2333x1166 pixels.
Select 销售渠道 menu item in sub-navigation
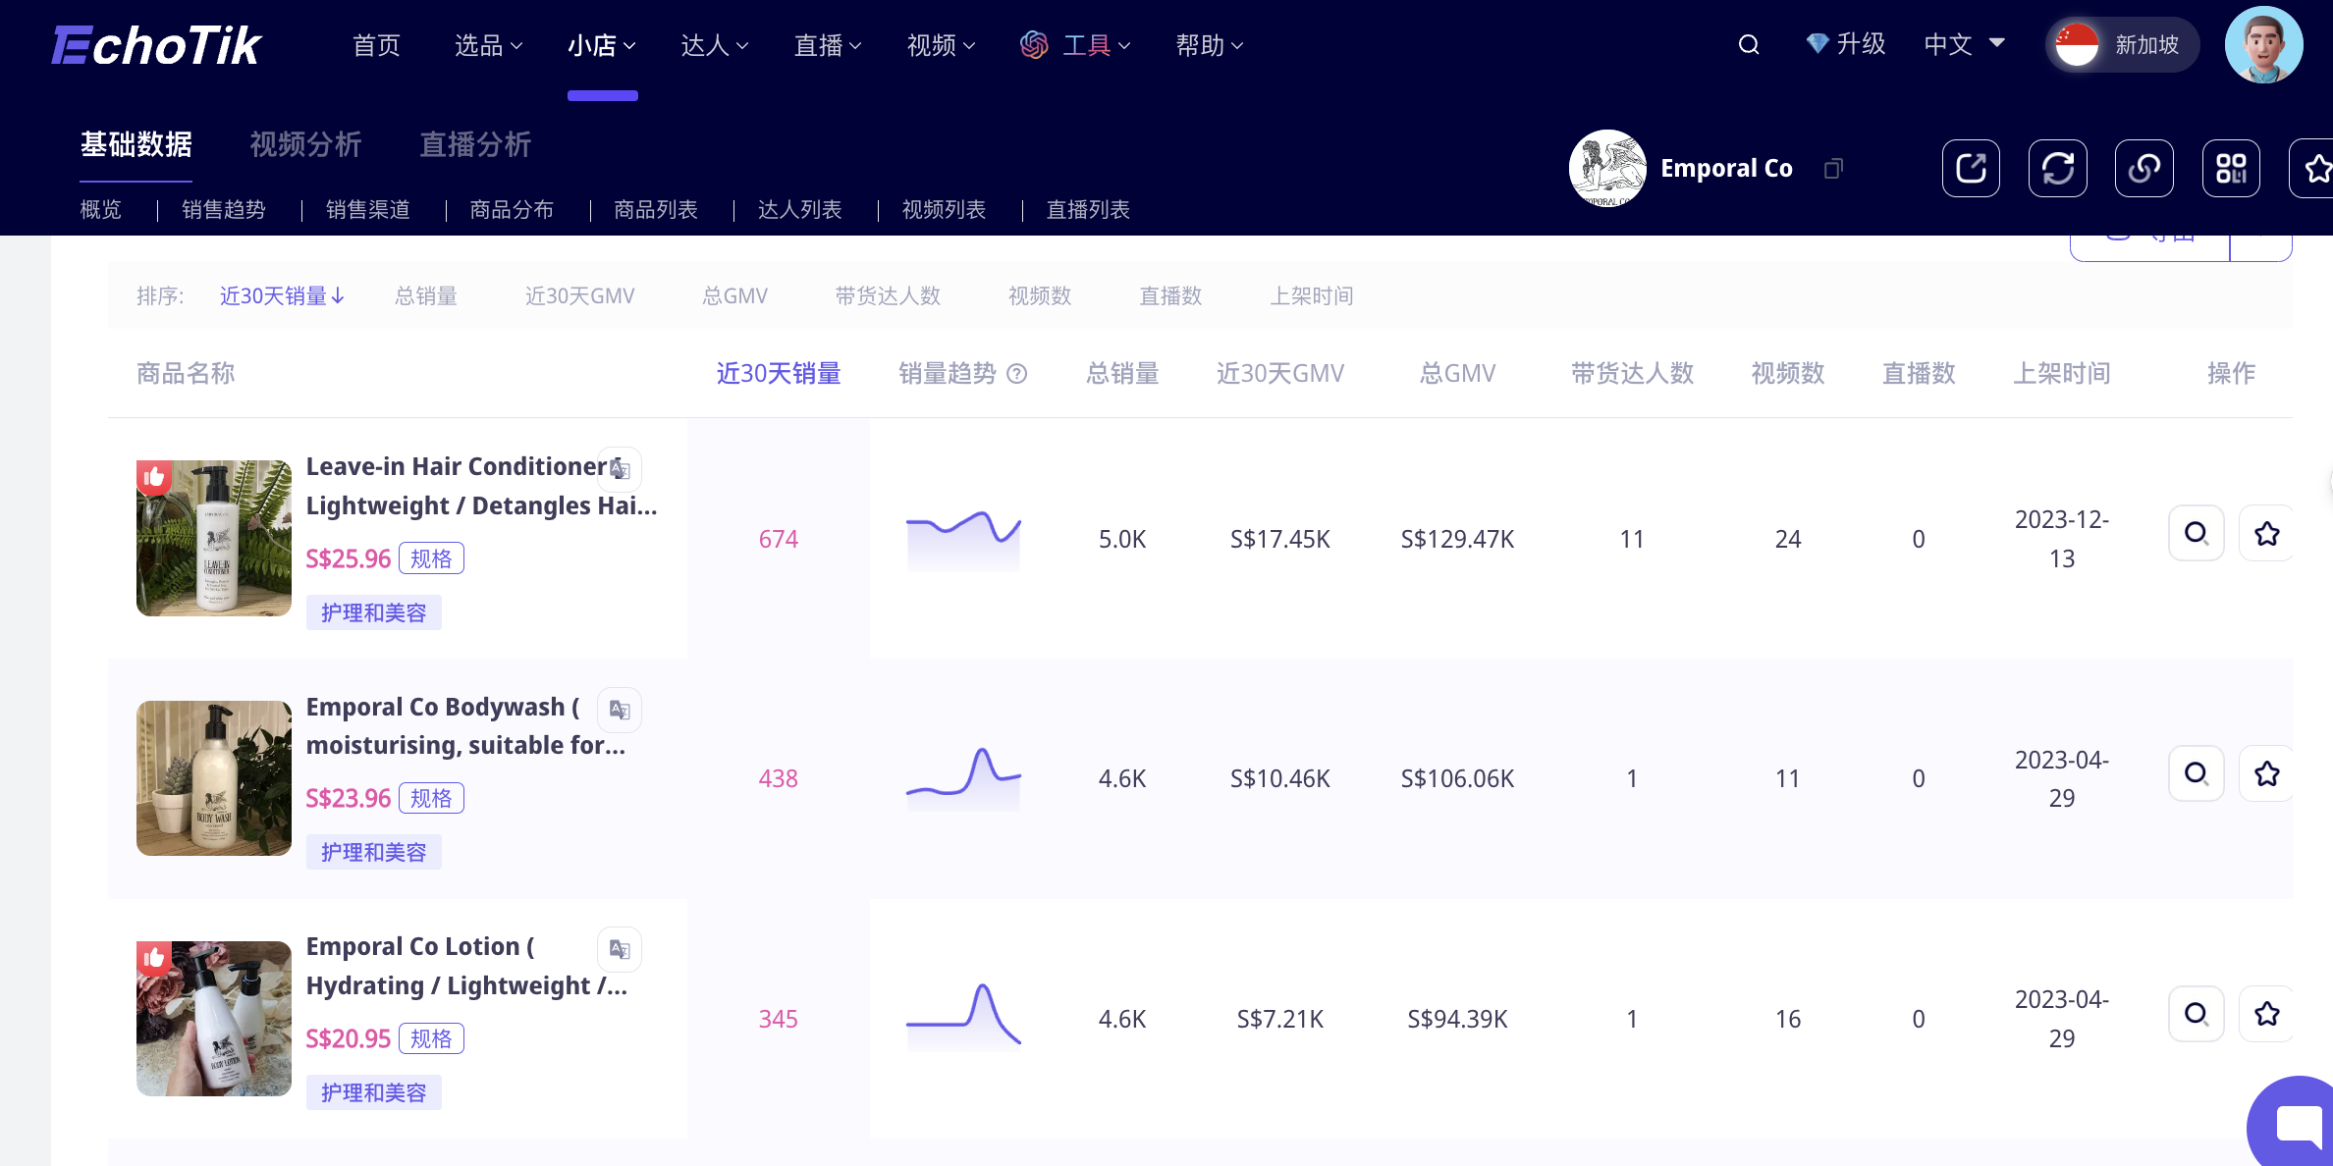coord(367,208)
